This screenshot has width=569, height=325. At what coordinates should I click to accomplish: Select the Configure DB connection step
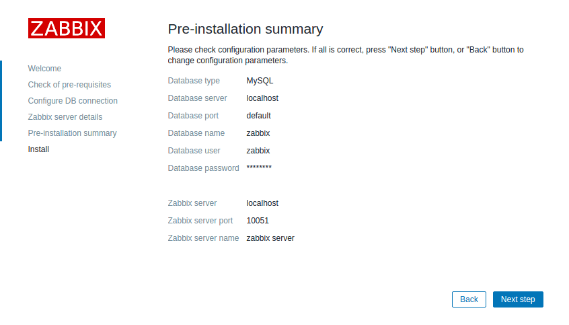[x=73, y=101]
